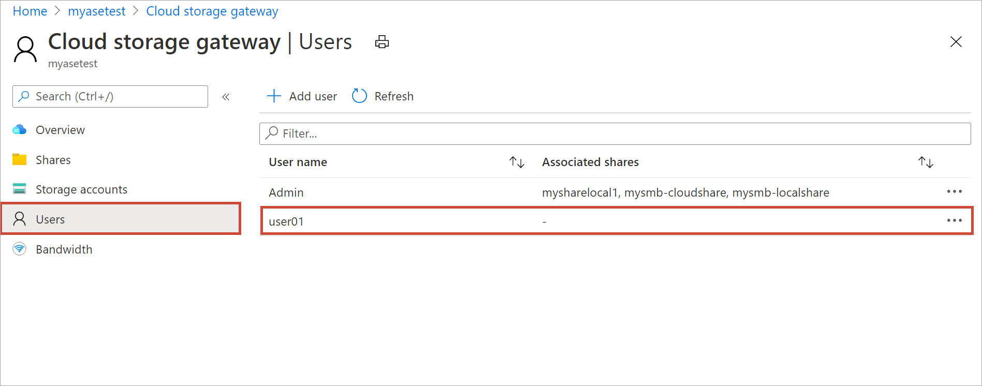This screenshot has width=982, height=386.
Task: Click the Refresh circular arrow icon
Action: 359,96
